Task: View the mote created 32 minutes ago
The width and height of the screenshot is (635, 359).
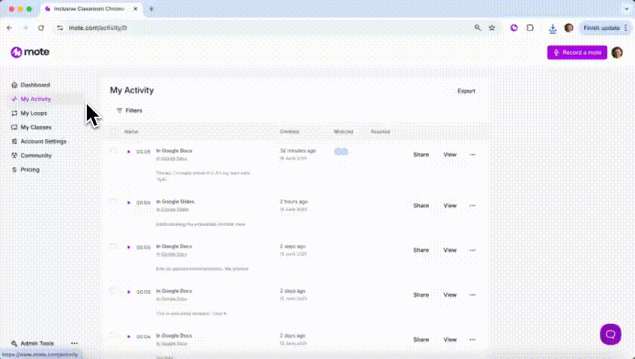Action: pyautogui.click(x=450, y=155)
